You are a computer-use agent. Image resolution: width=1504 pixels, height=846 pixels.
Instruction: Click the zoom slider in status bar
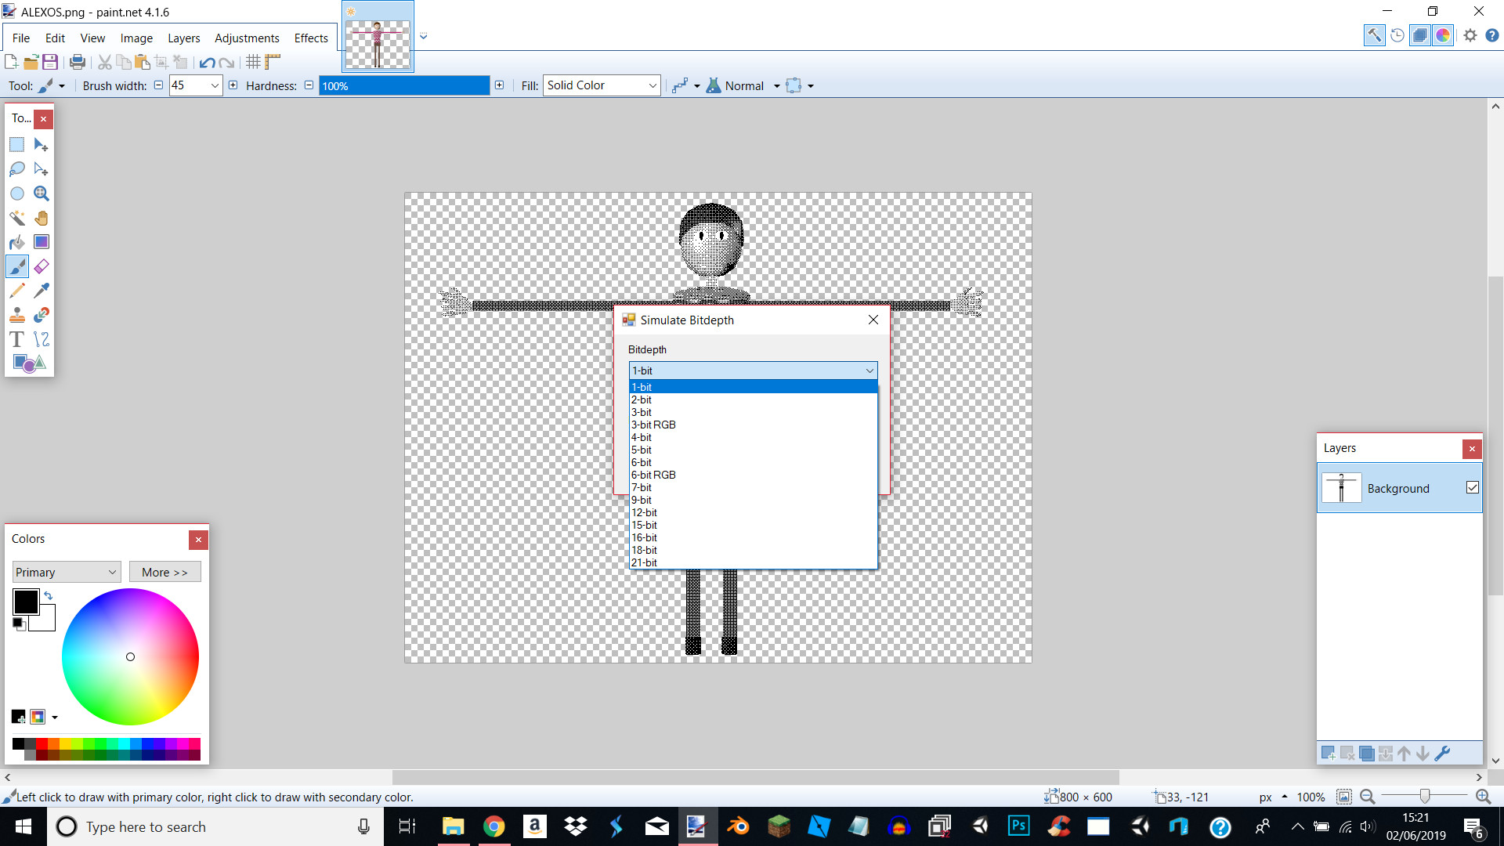pyautogui.click(x=1424, y=797)
